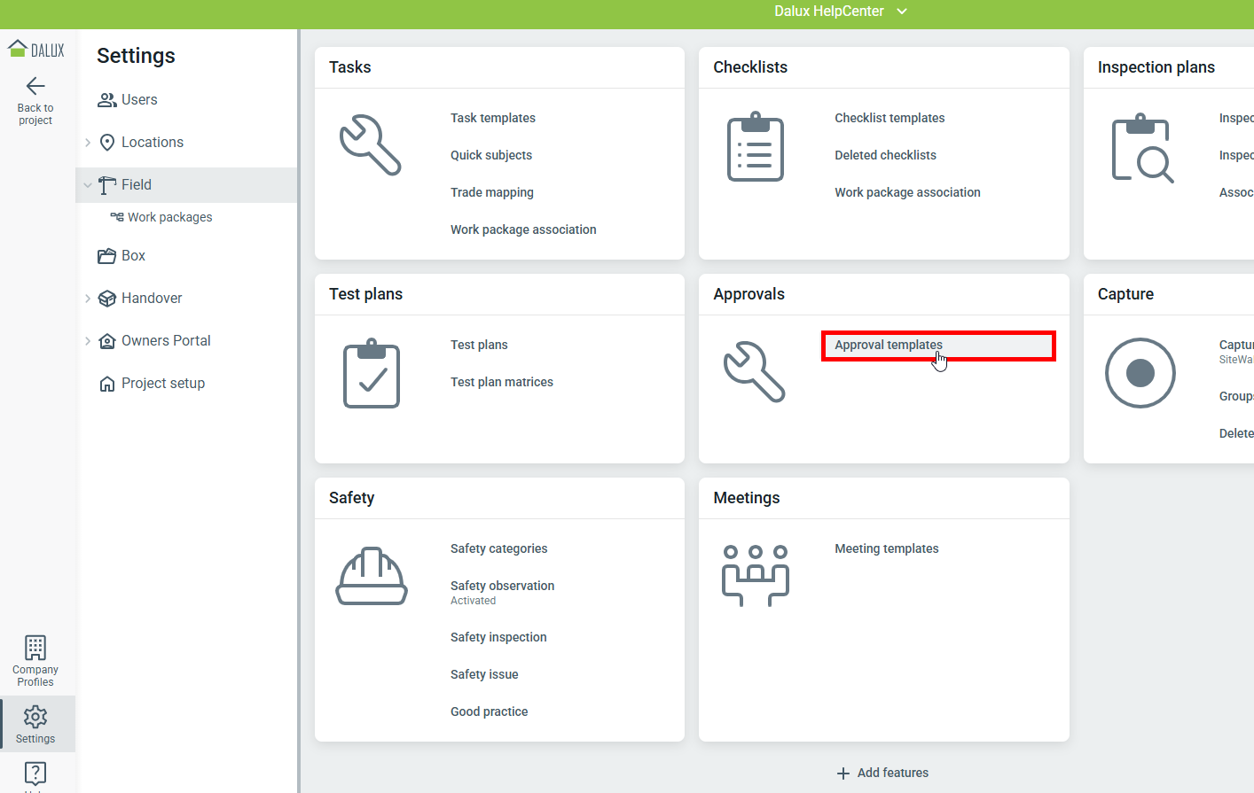Viewport: 1254px width, 793px height.
Task: Open the Approval templates link
Action: click(889, 345)
